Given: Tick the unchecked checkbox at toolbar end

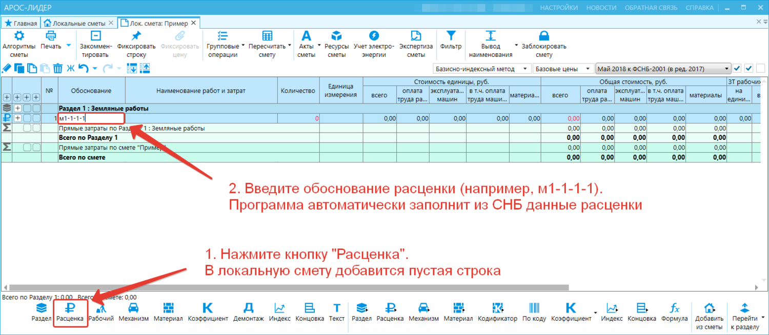Looking at the screenshot, I should pos(760,68).
